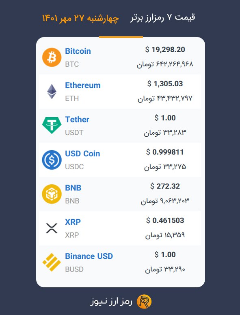Click the BNB dollar price 272.32
The width and height of the screenshot is (240, 315).
click(x=165, y=186)
